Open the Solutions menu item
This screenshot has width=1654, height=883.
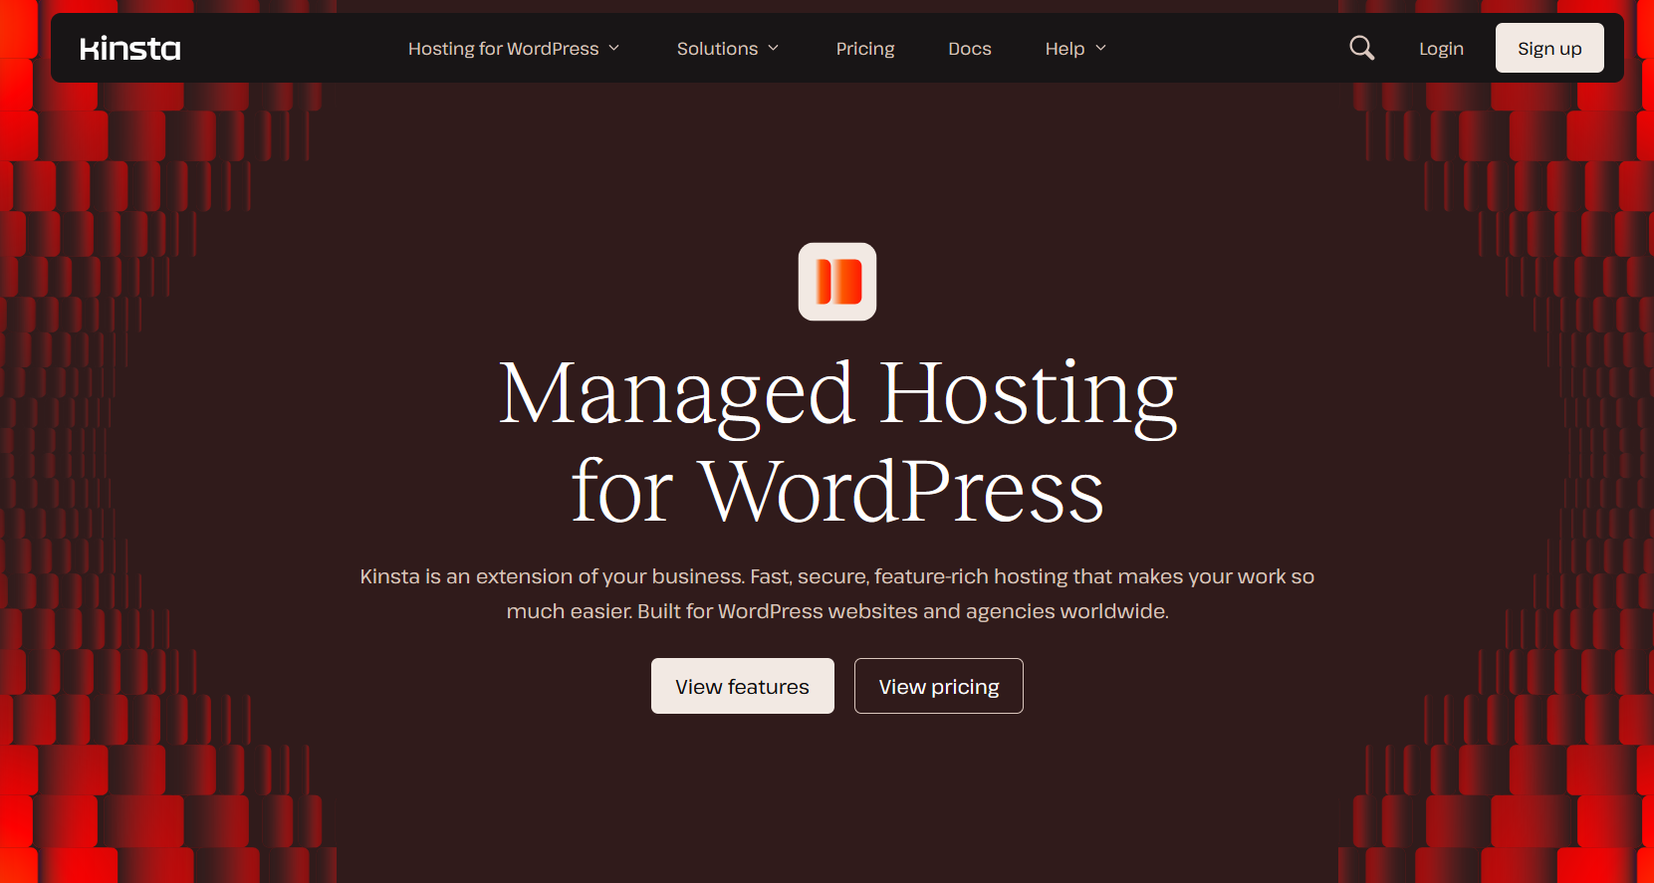(717, 49)
